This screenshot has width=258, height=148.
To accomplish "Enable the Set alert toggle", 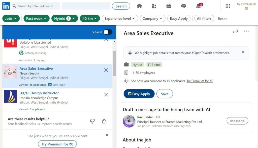I will [x=108, y=32].
